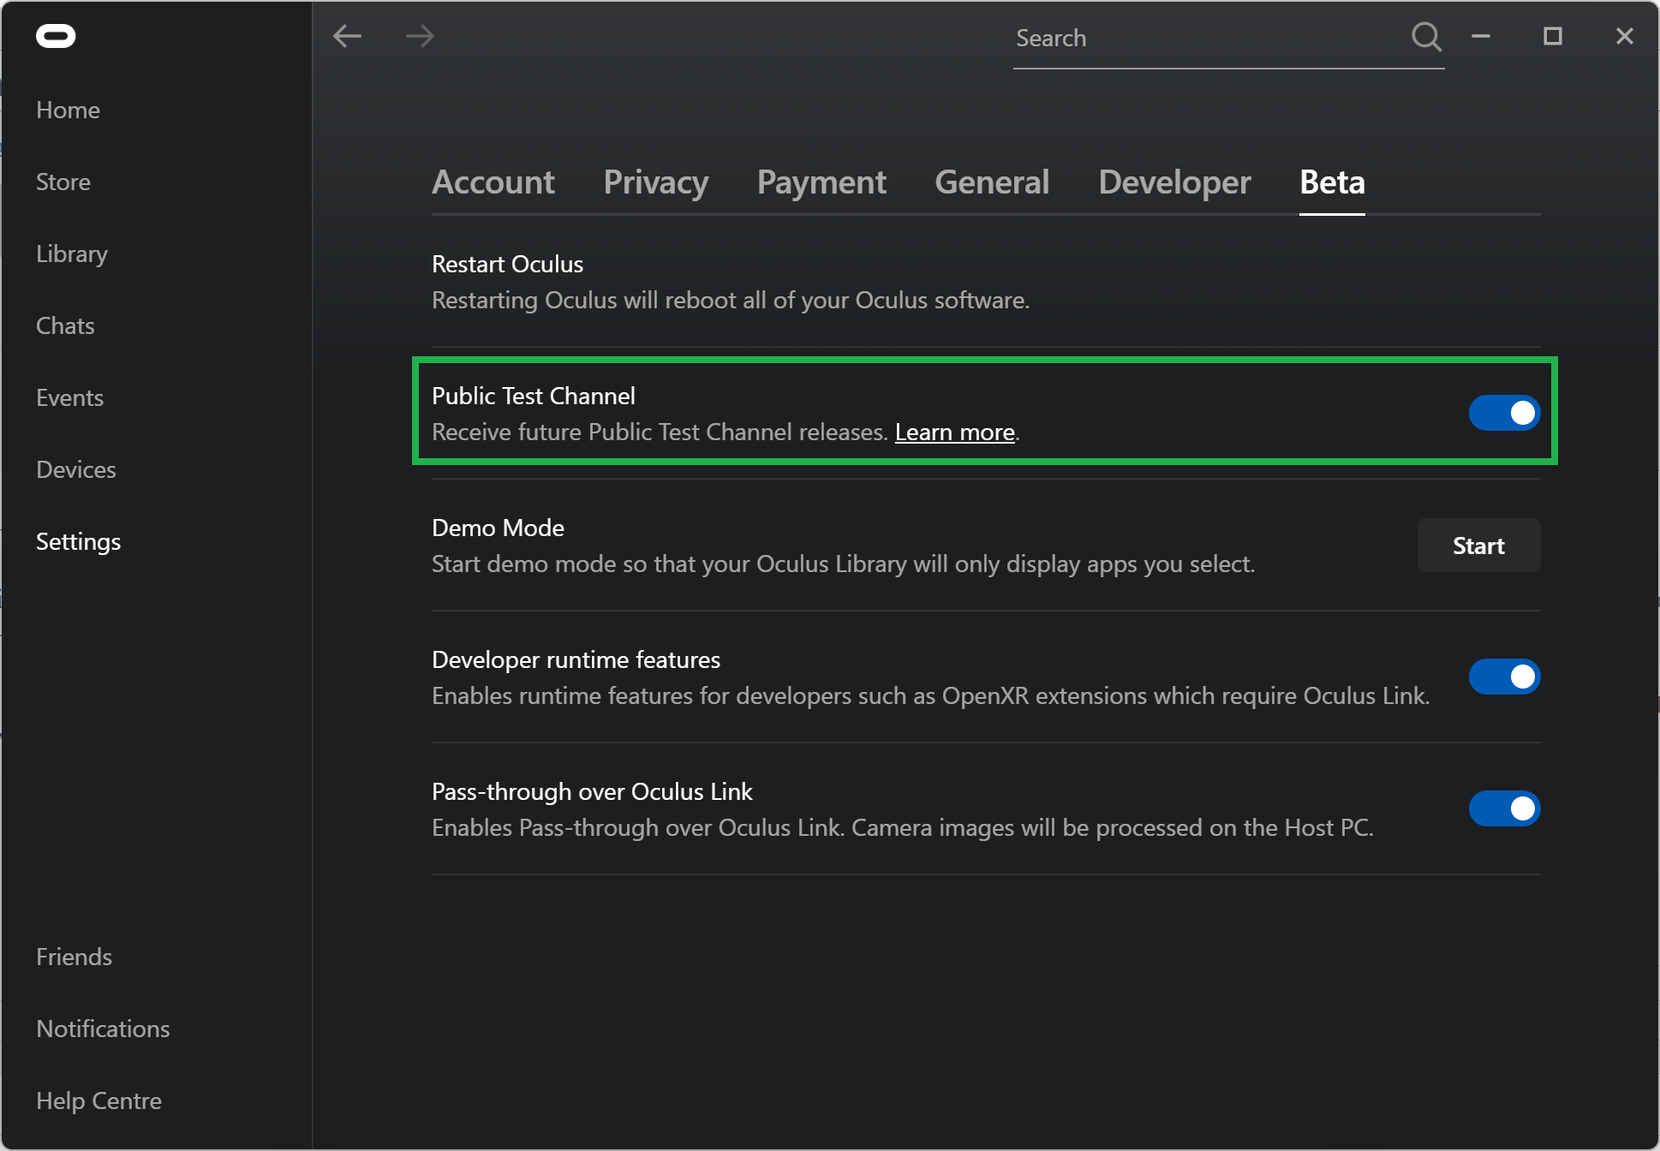Click the Start button for Demo Mode

pyautogui.click(x=1479, y=545)
